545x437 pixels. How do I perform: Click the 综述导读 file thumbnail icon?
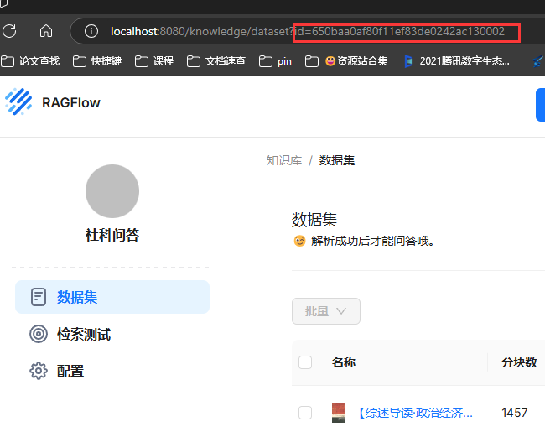coord(339,412)
